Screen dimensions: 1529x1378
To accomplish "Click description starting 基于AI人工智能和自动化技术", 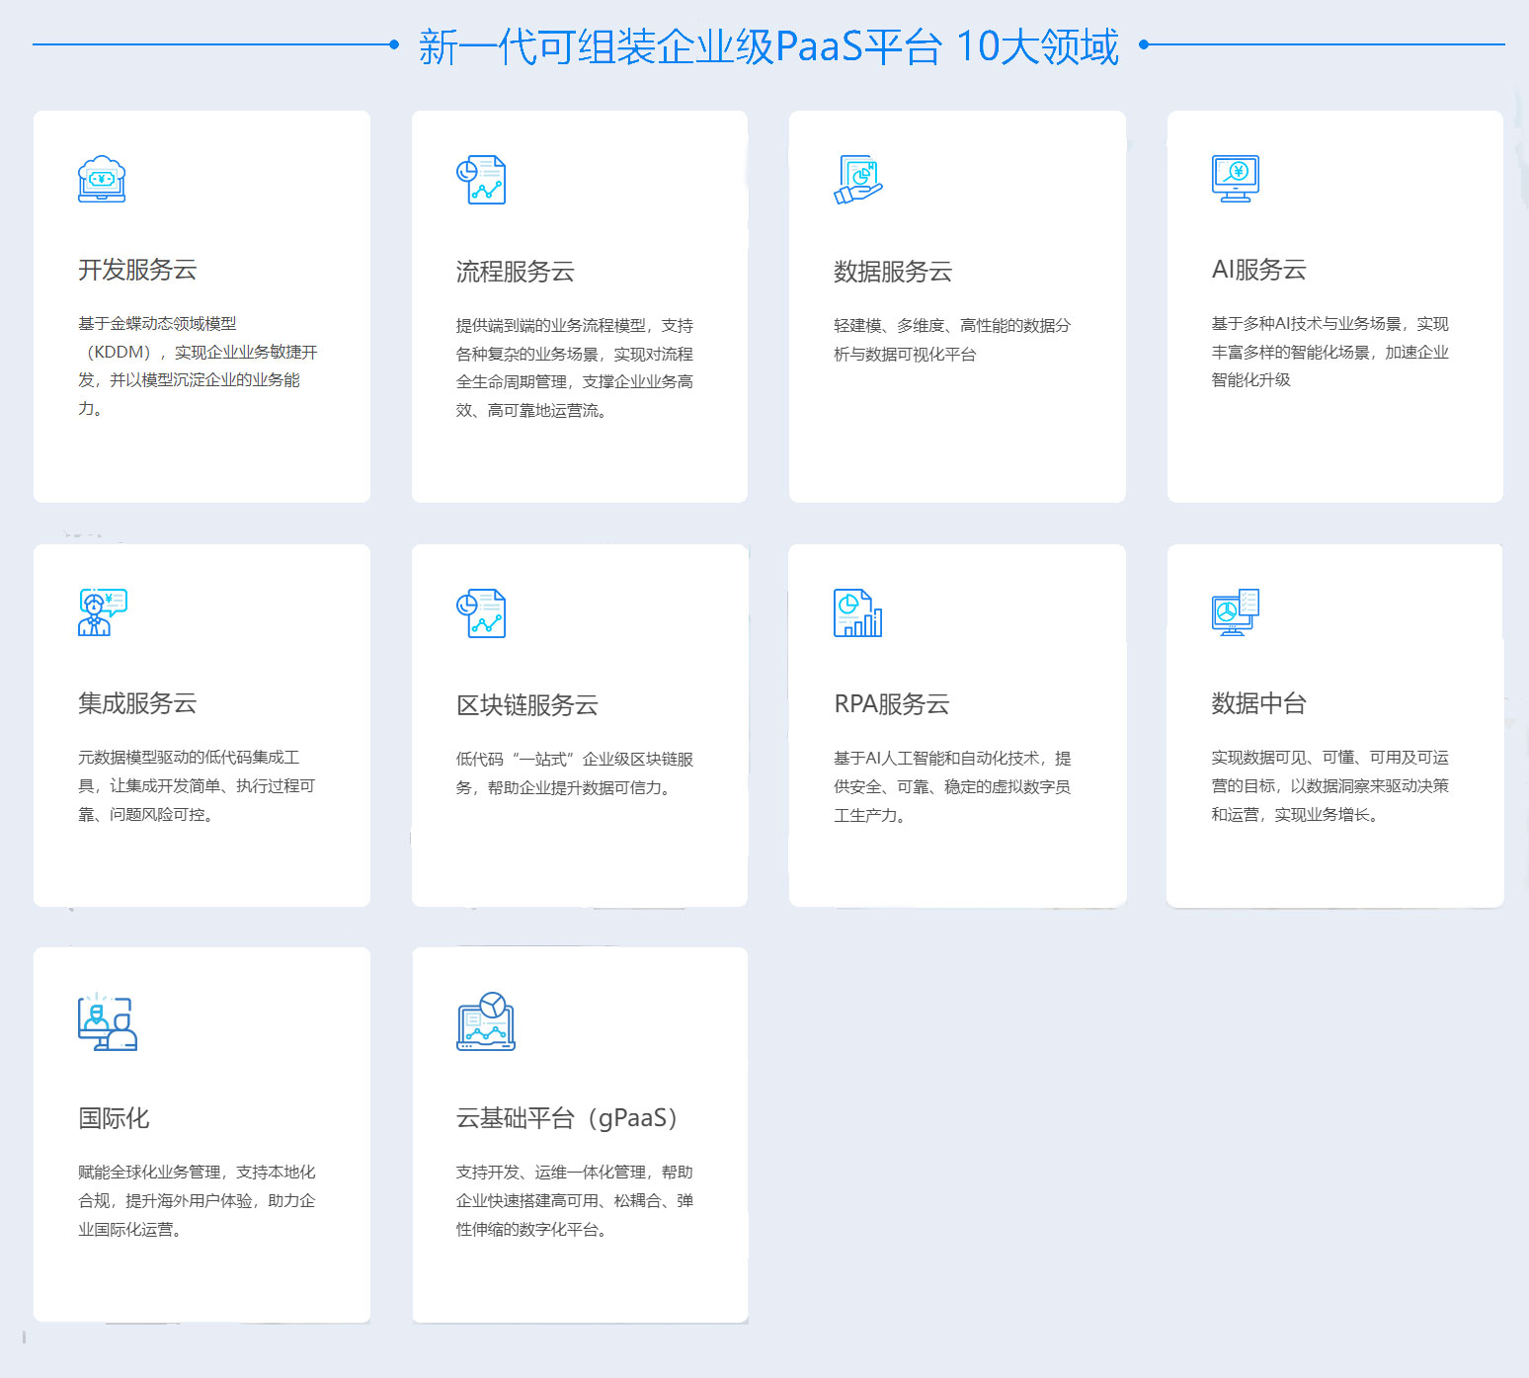I will point(952,786).
